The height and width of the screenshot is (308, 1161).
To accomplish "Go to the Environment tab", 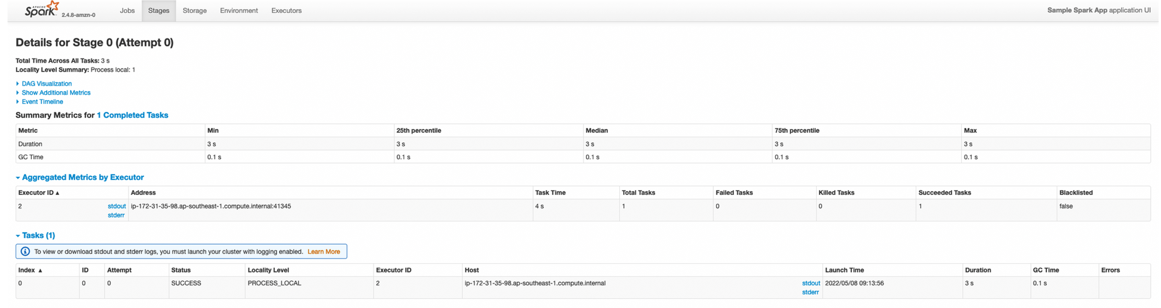I will point(239,10).
